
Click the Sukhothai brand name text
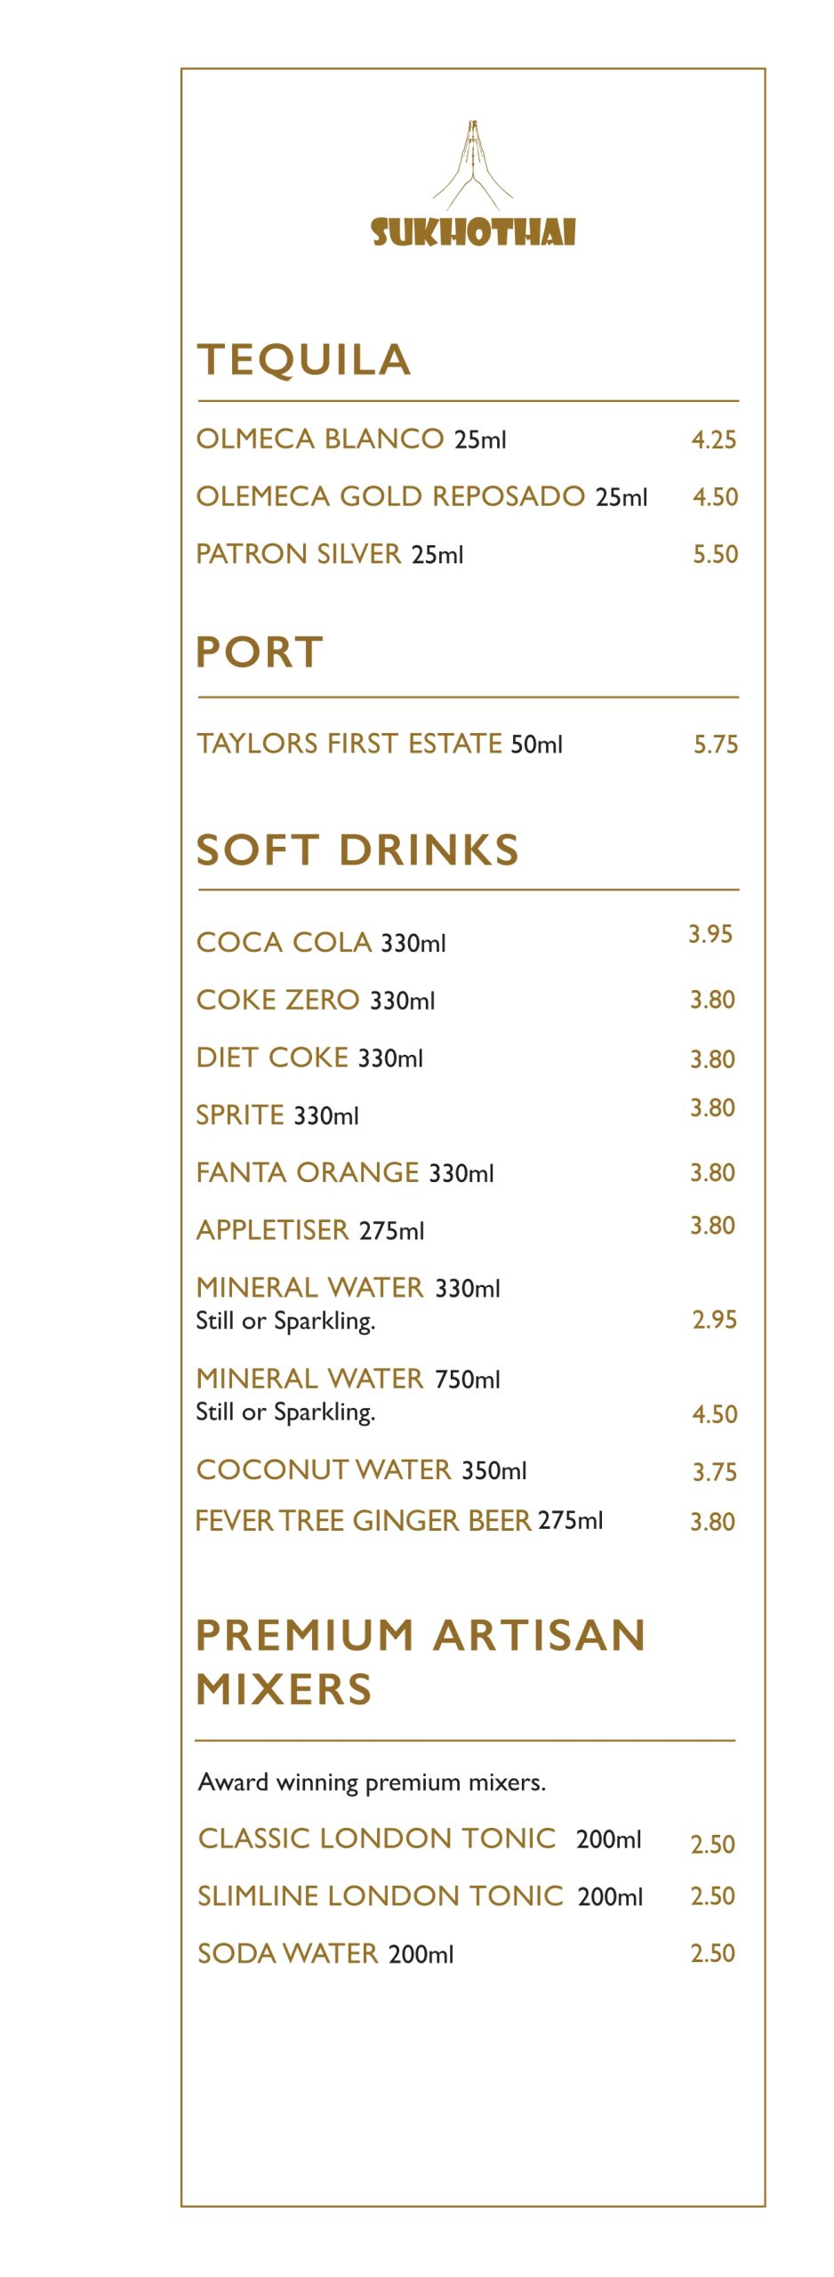tap(473, 232)
